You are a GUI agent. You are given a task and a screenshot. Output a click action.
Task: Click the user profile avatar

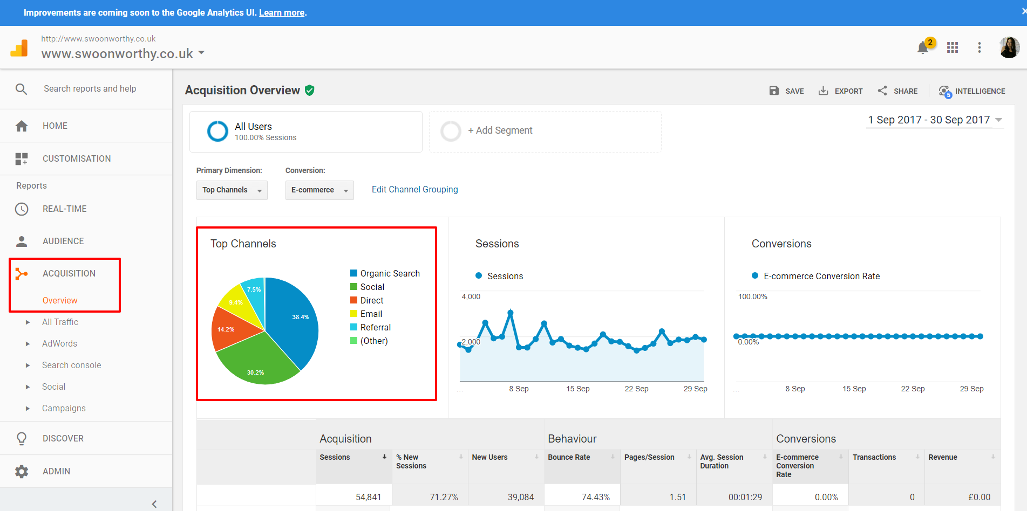[x=1009, y=47]
